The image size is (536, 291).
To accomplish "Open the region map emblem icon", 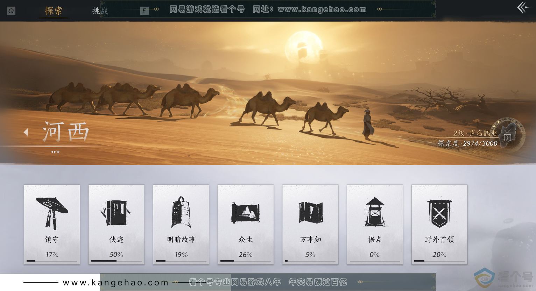I will [x=508, y=135].
